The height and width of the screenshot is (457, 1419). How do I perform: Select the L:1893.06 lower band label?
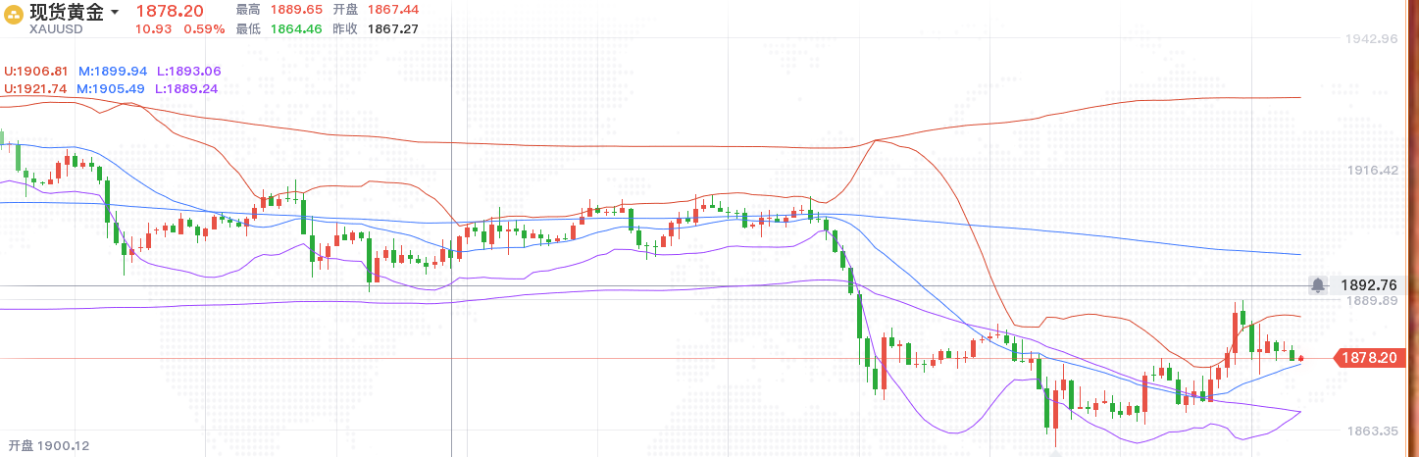click(188, 72)
